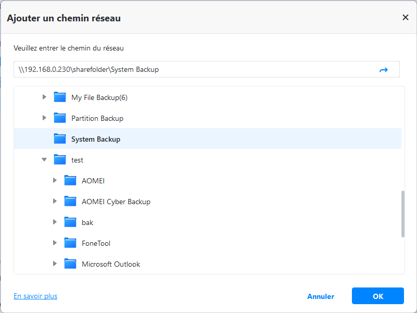Expand the My File Backup(6) folder

44,97
